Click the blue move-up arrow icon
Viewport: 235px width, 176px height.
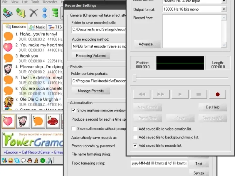(x=45, y=10)
